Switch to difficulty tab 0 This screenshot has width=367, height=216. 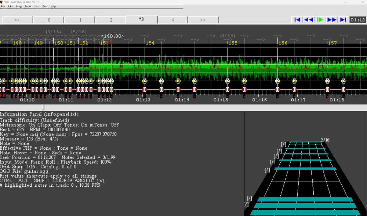coord(49,20)
